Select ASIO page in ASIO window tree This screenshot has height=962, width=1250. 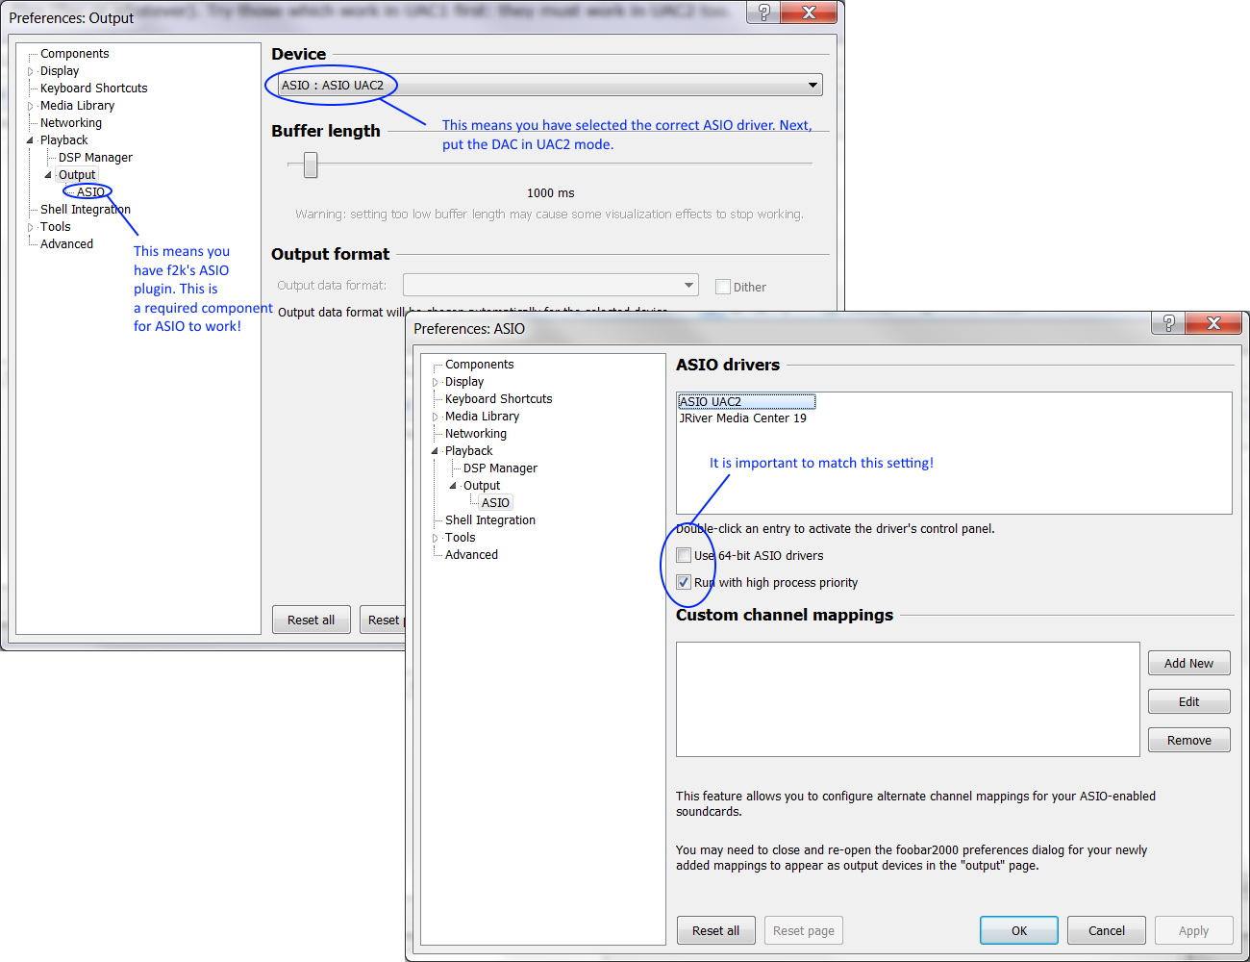495,503
